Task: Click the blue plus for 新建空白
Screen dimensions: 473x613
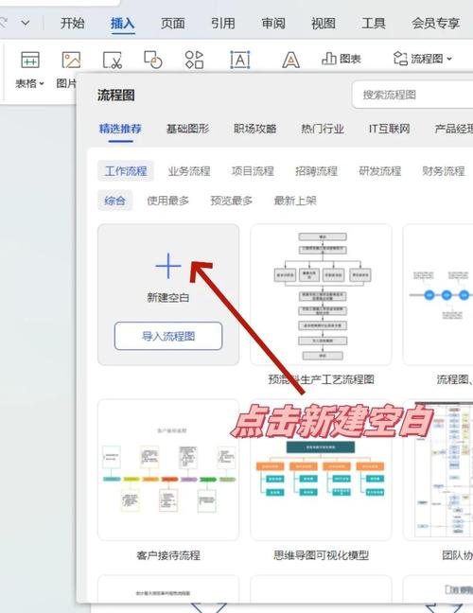Action: pyautogui.click(x=168, y=266)
